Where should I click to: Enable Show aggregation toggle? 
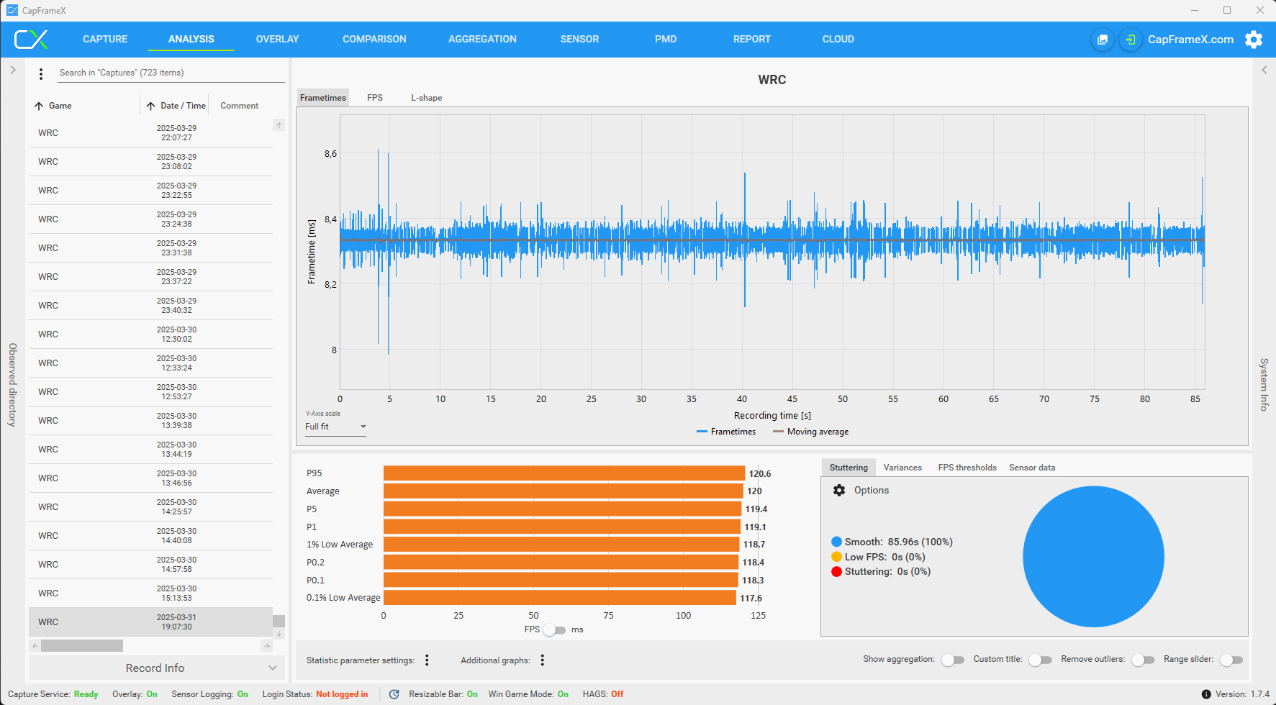tap(952, 660)
